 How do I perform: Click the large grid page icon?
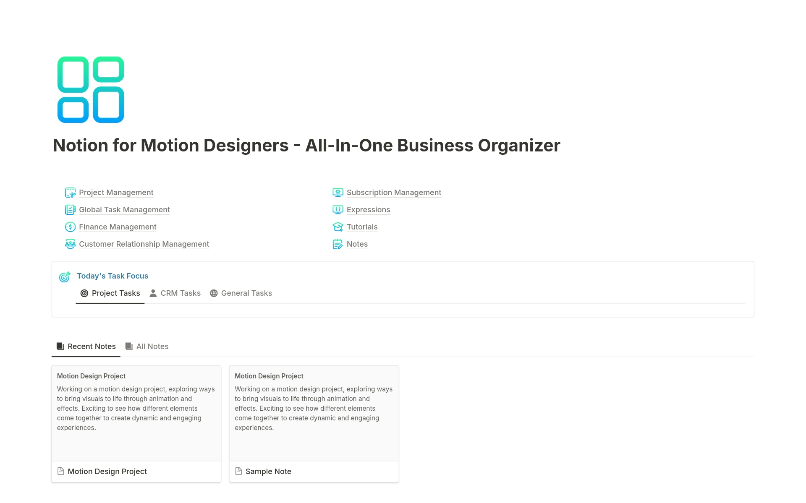pyautogui.click(x=91, y=90)
